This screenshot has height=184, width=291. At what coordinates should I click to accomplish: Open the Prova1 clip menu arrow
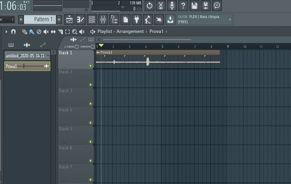[x=98, y=52]
